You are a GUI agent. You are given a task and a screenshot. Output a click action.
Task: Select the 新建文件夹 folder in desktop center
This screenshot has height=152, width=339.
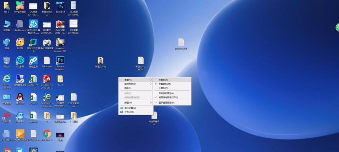[x=100, y=60]
